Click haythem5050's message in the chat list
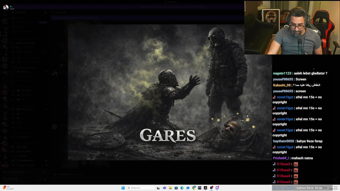The width and height of the screenshot is (340, 191). tap(298, 141)
